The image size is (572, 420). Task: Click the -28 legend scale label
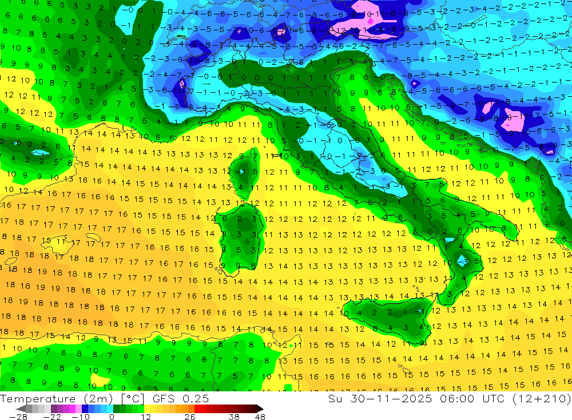tap(18, 417)
